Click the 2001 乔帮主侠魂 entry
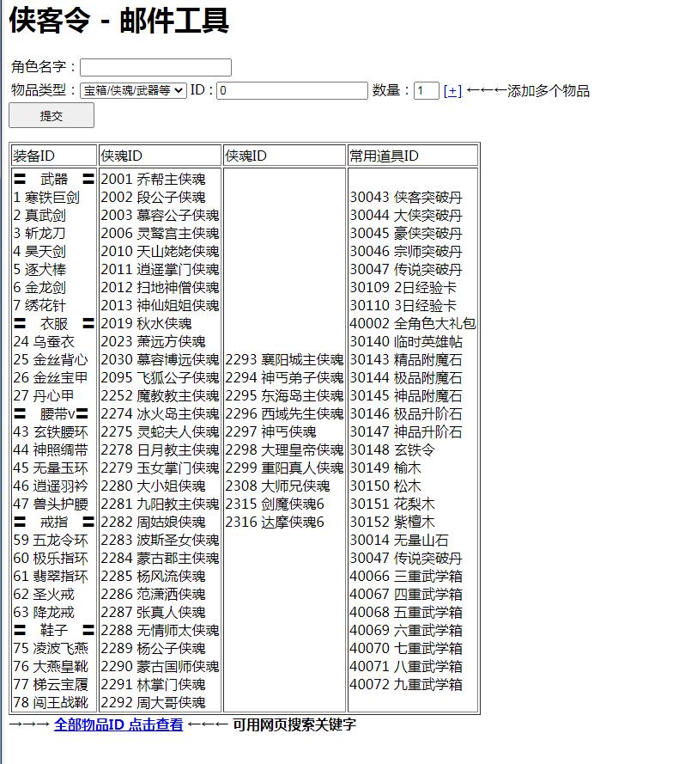 pyautogui.click(x=153, y=179)
